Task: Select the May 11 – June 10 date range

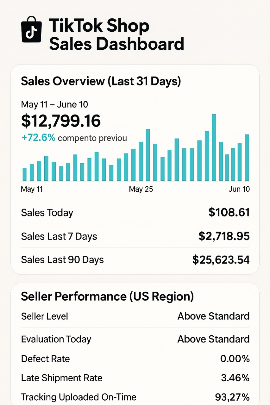Action: (54, 104)
